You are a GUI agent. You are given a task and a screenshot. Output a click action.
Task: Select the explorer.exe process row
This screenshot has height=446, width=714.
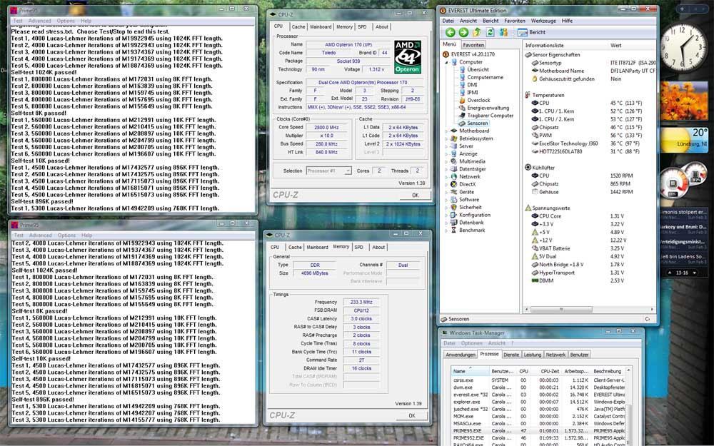(538, 402)
